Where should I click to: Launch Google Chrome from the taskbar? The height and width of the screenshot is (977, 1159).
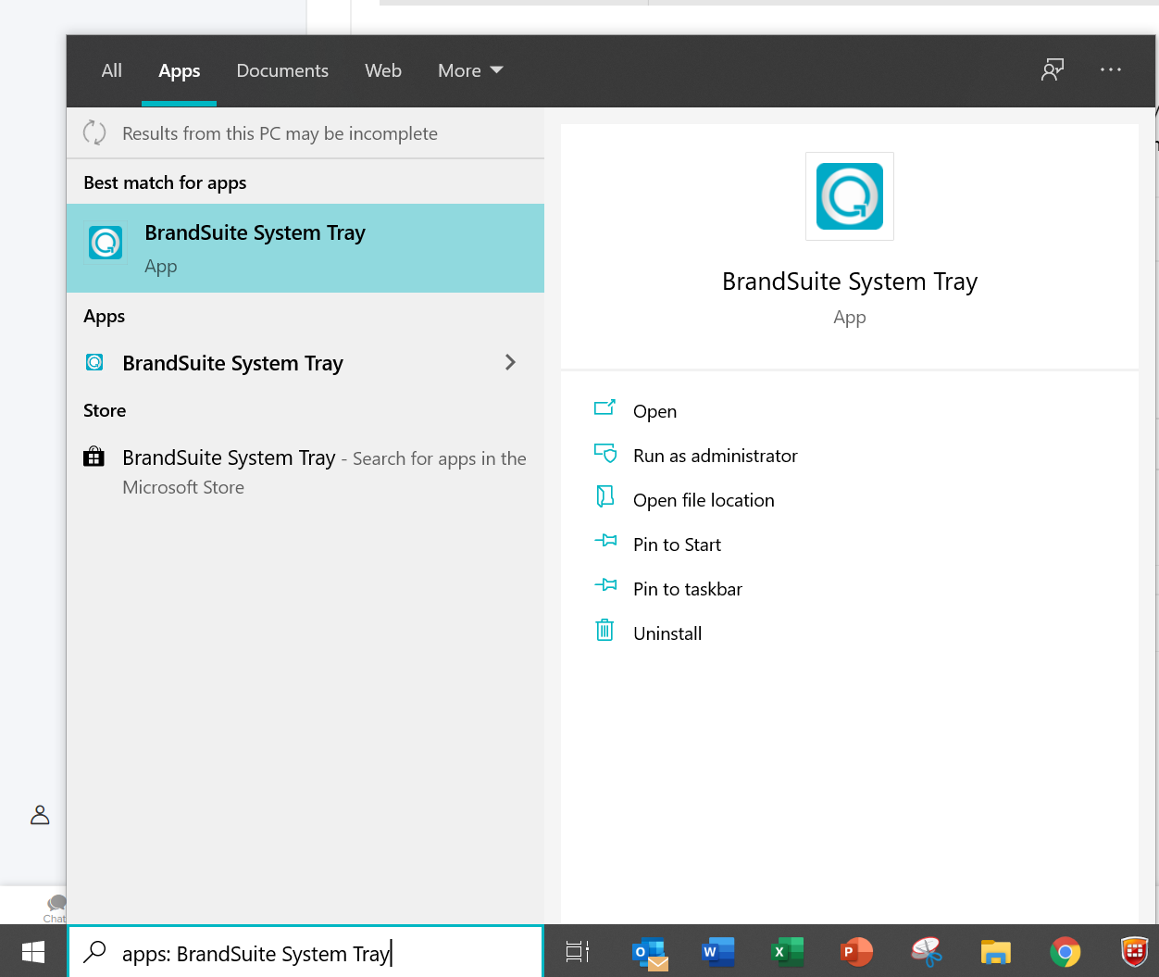click(1065, 952)
